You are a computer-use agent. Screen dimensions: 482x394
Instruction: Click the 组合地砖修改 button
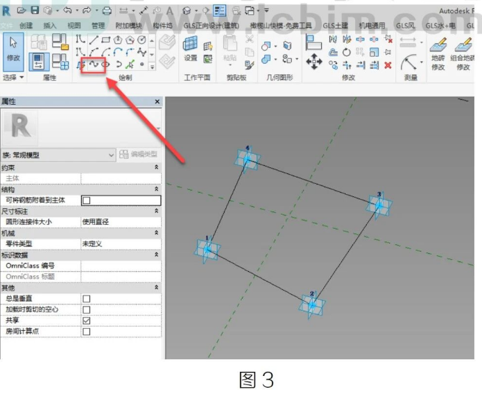(463, 54)
